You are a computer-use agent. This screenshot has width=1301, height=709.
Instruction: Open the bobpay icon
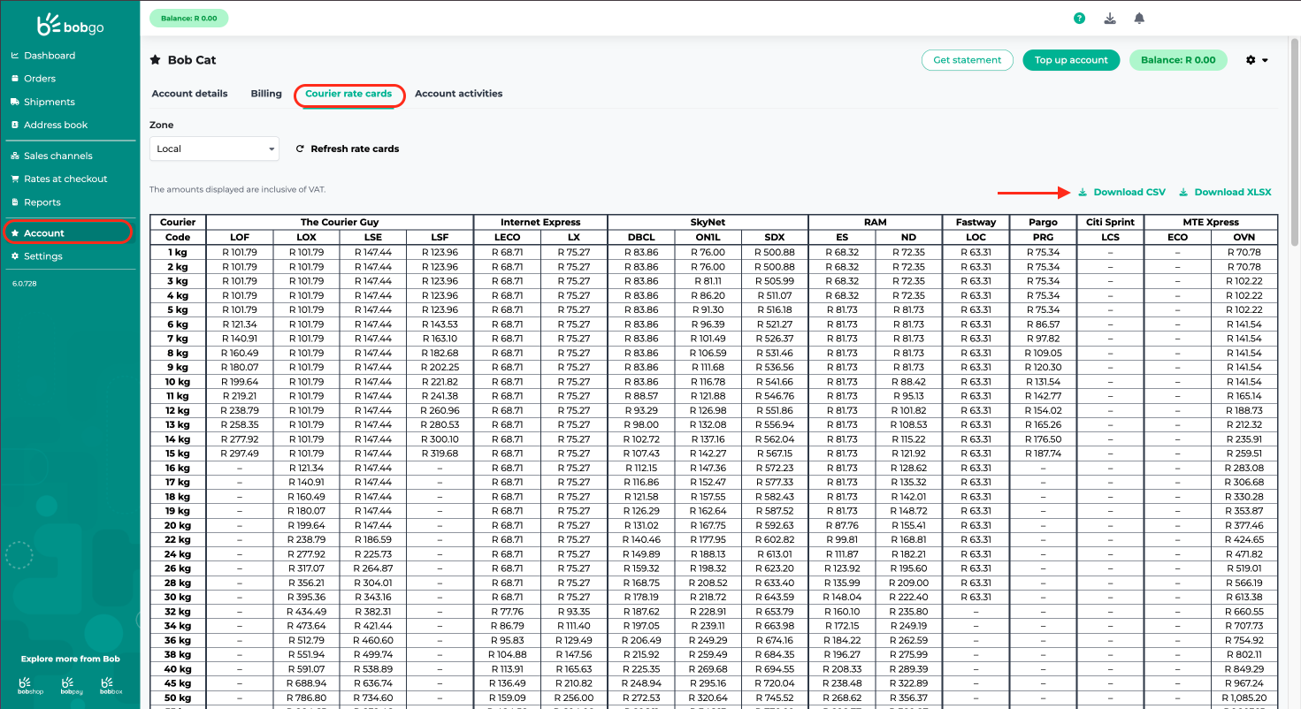[72, 685]
